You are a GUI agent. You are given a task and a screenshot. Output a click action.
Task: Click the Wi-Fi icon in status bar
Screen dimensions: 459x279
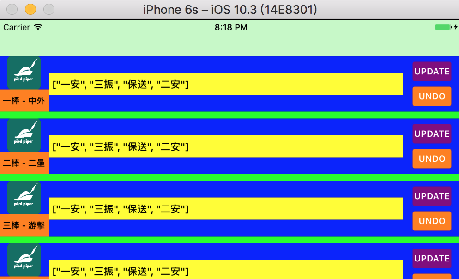click(38, 27)
